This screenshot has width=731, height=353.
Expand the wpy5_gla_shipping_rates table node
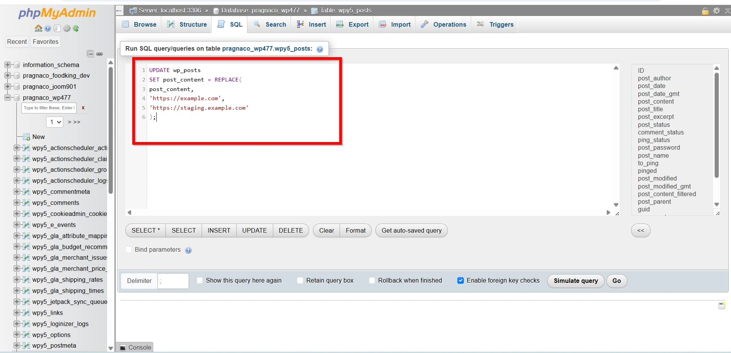click(17, 280)
